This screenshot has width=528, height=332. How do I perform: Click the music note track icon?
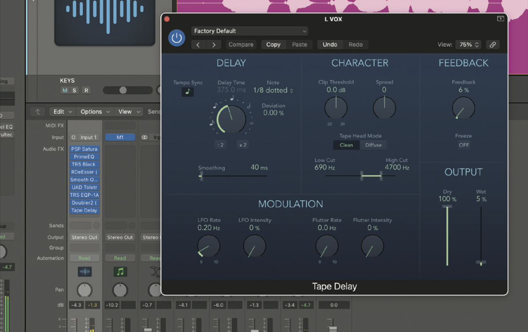point(120,271)
